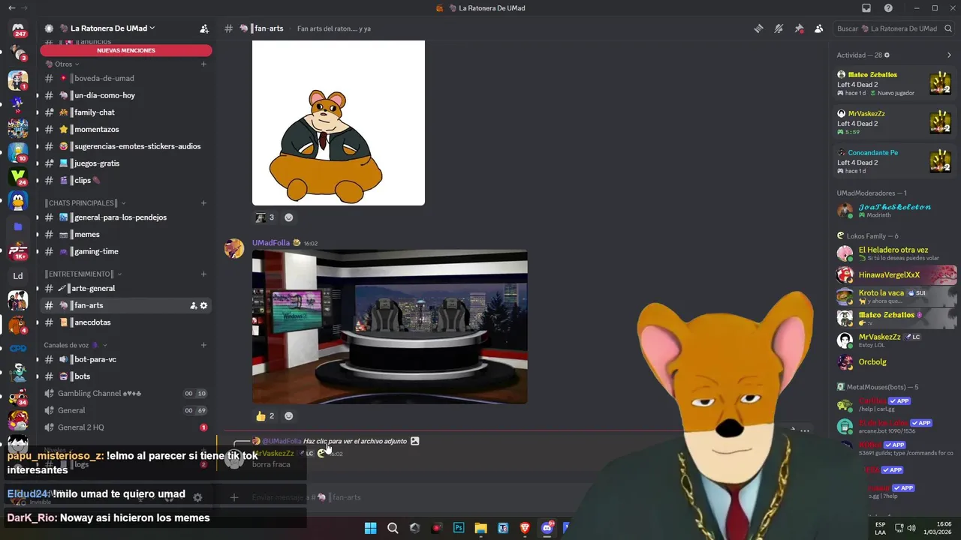Collapse the ENTRETENIMIENTO category
The width and height of the screenshot is (961, 540).
pyautogui.click(x=83, y=274)
